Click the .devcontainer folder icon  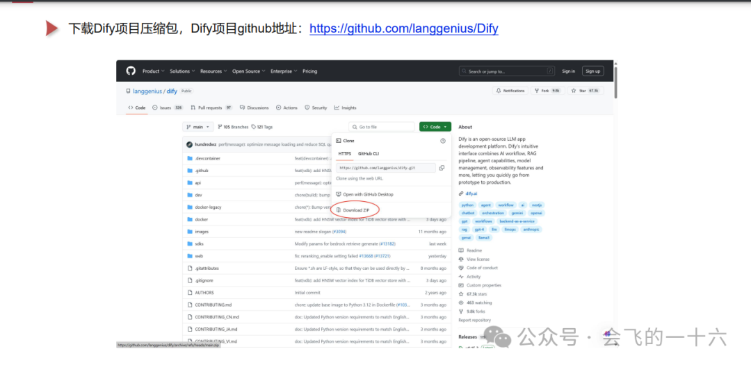(190, 158)
